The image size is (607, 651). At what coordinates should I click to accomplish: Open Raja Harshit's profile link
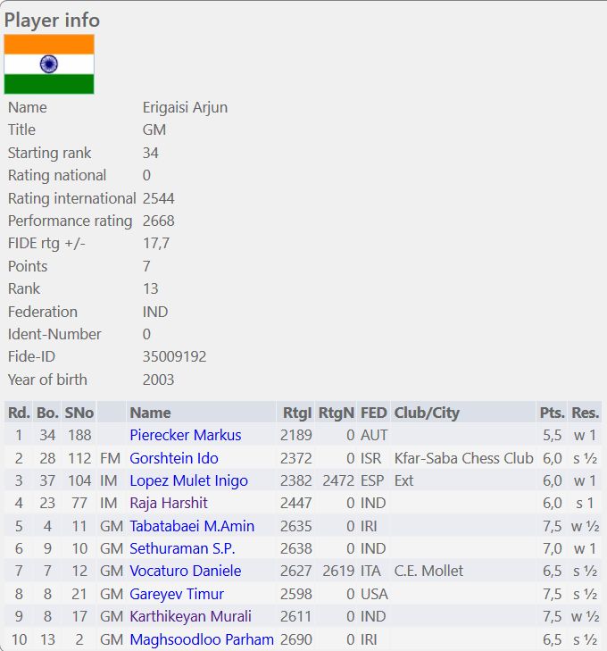click(x=169, y=504)
